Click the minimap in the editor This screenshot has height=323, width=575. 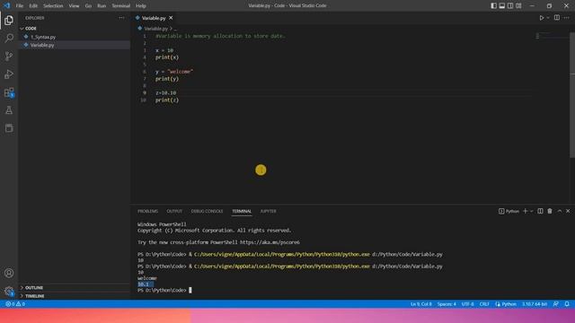[553, 36]
